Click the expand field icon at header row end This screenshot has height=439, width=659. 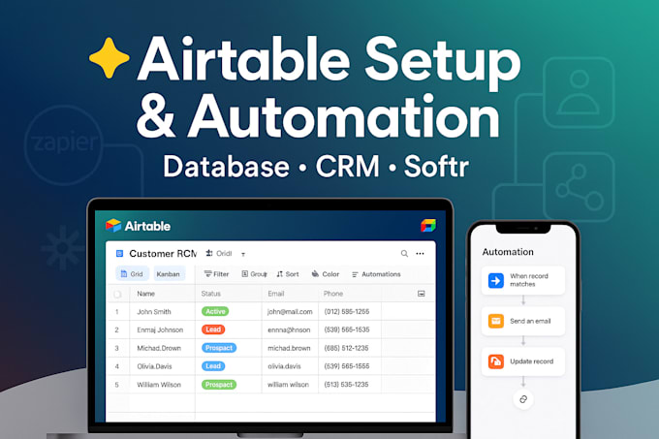[422, 294]
